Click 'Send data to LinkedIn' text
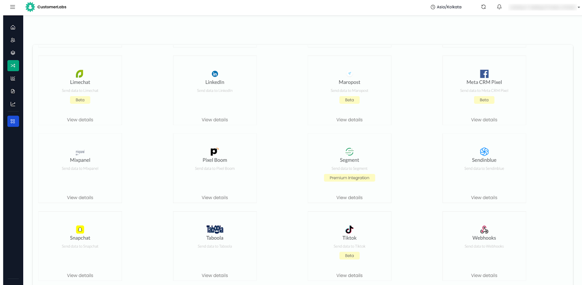The height and width of the screenshot is (285, 582). [x=215, y=91]
